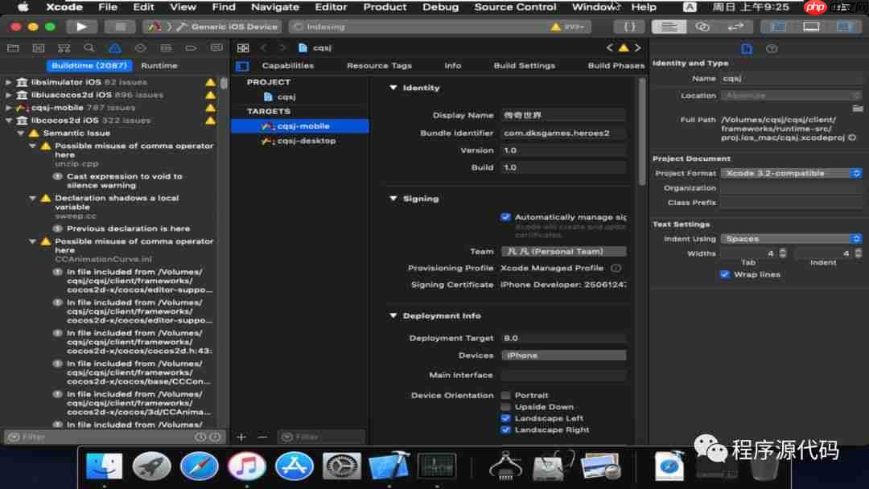Uncheck Landscape Left orientation
Screen dimensions: 869x489
(x=505, y=419)
